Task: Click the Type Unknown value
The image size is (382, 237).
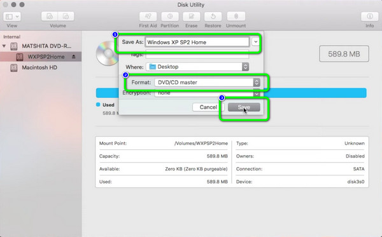Action: pos(355,144)
